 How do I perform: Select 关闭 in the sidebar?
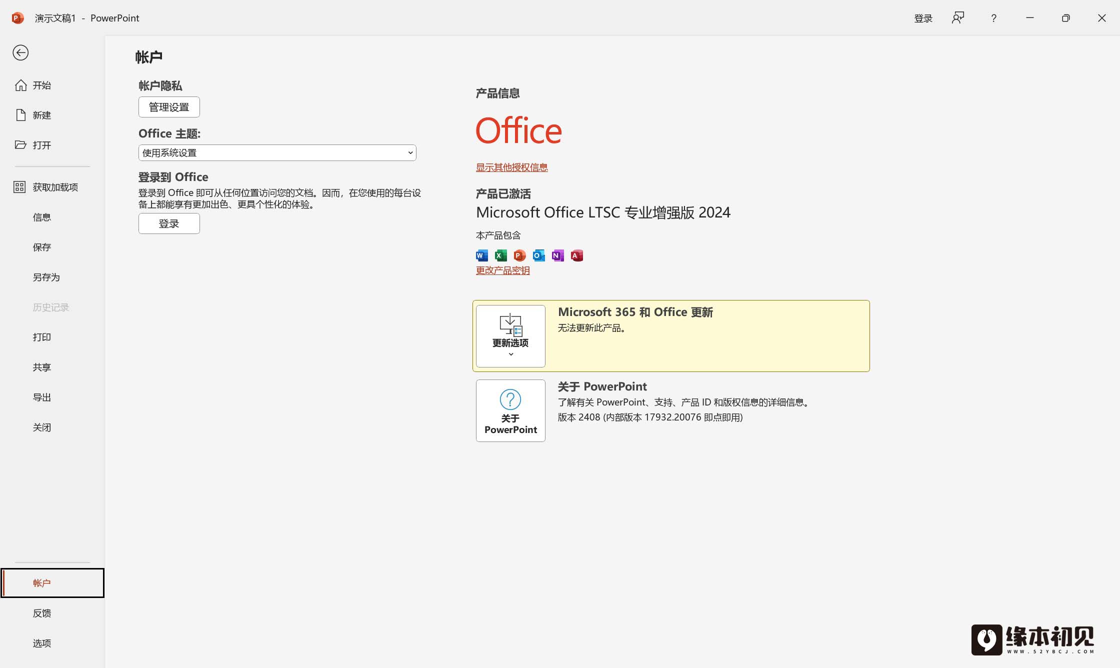(52, 427)
